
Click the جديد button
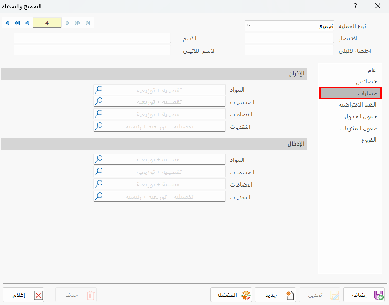pos(275,295)
